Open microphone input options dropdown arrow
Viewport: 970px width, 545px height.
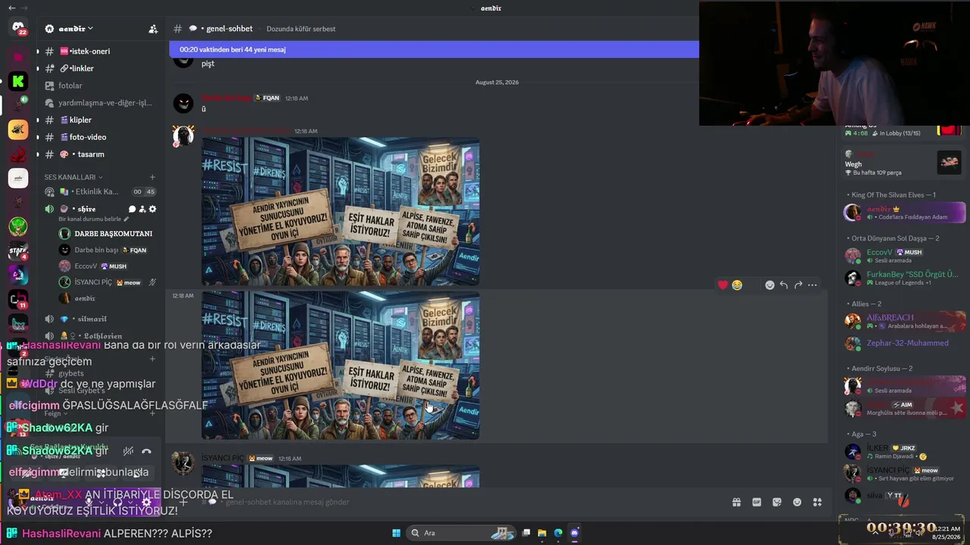[x=102, y=501]
